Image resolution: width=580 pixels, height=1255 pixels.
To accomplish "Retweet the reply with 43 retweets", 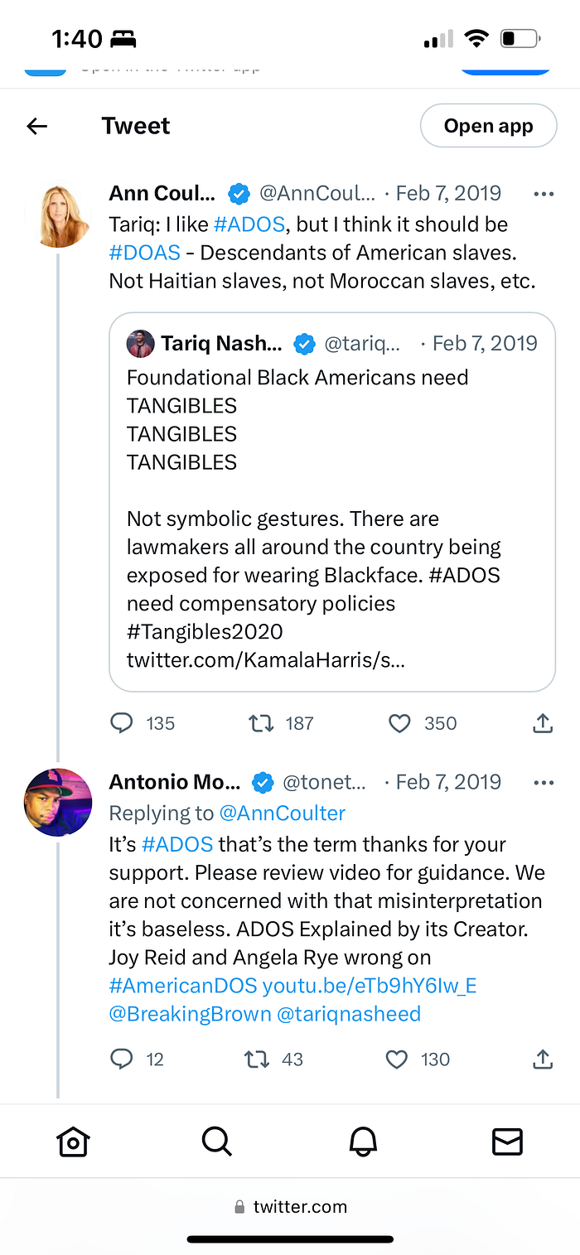I will click(x=257, y=1059).
